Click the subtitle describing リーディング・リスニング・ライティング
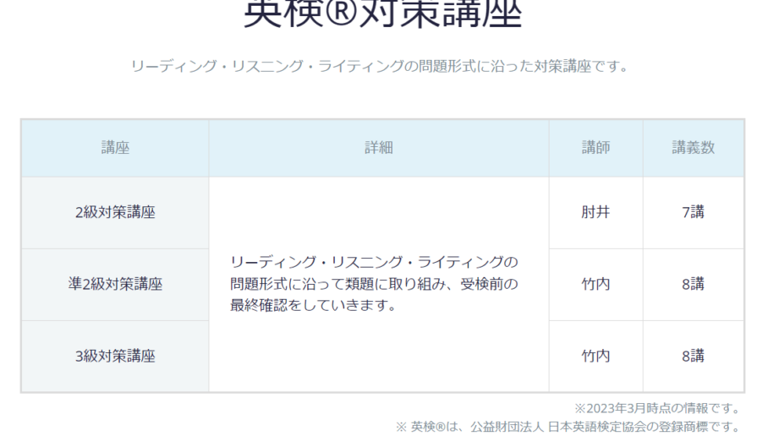Screen dimensions: 779x436 (380, 67)
